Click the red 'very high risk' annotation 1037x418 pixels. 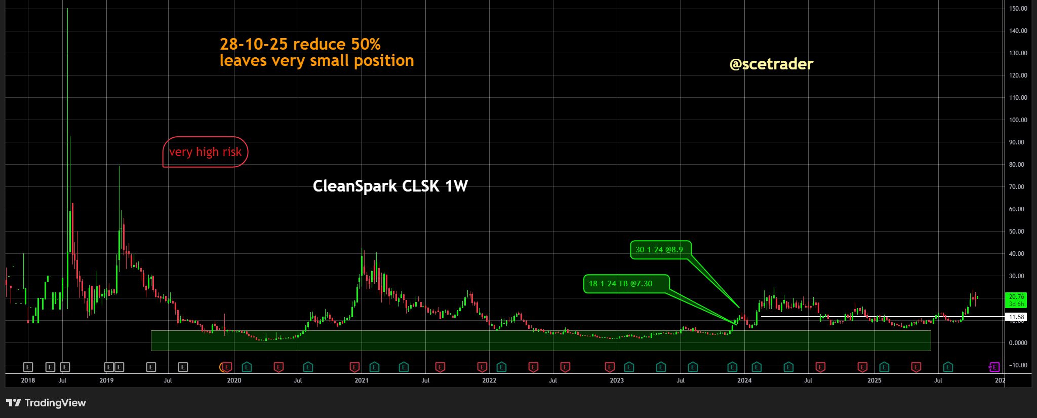205,152
